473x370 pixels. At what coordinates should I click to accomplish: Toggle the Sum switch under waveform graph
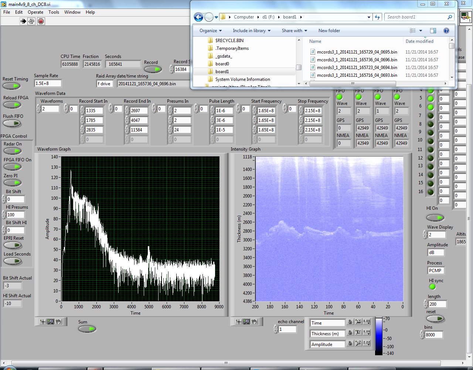click(87, 329)
